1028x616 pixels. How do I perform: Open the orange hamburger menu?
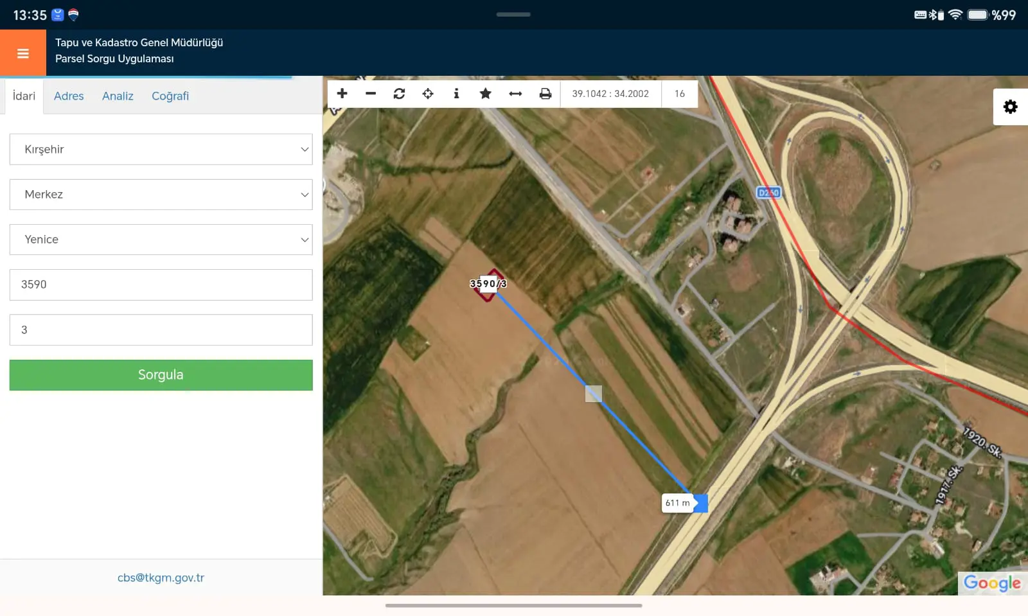[x=23, y=53]
